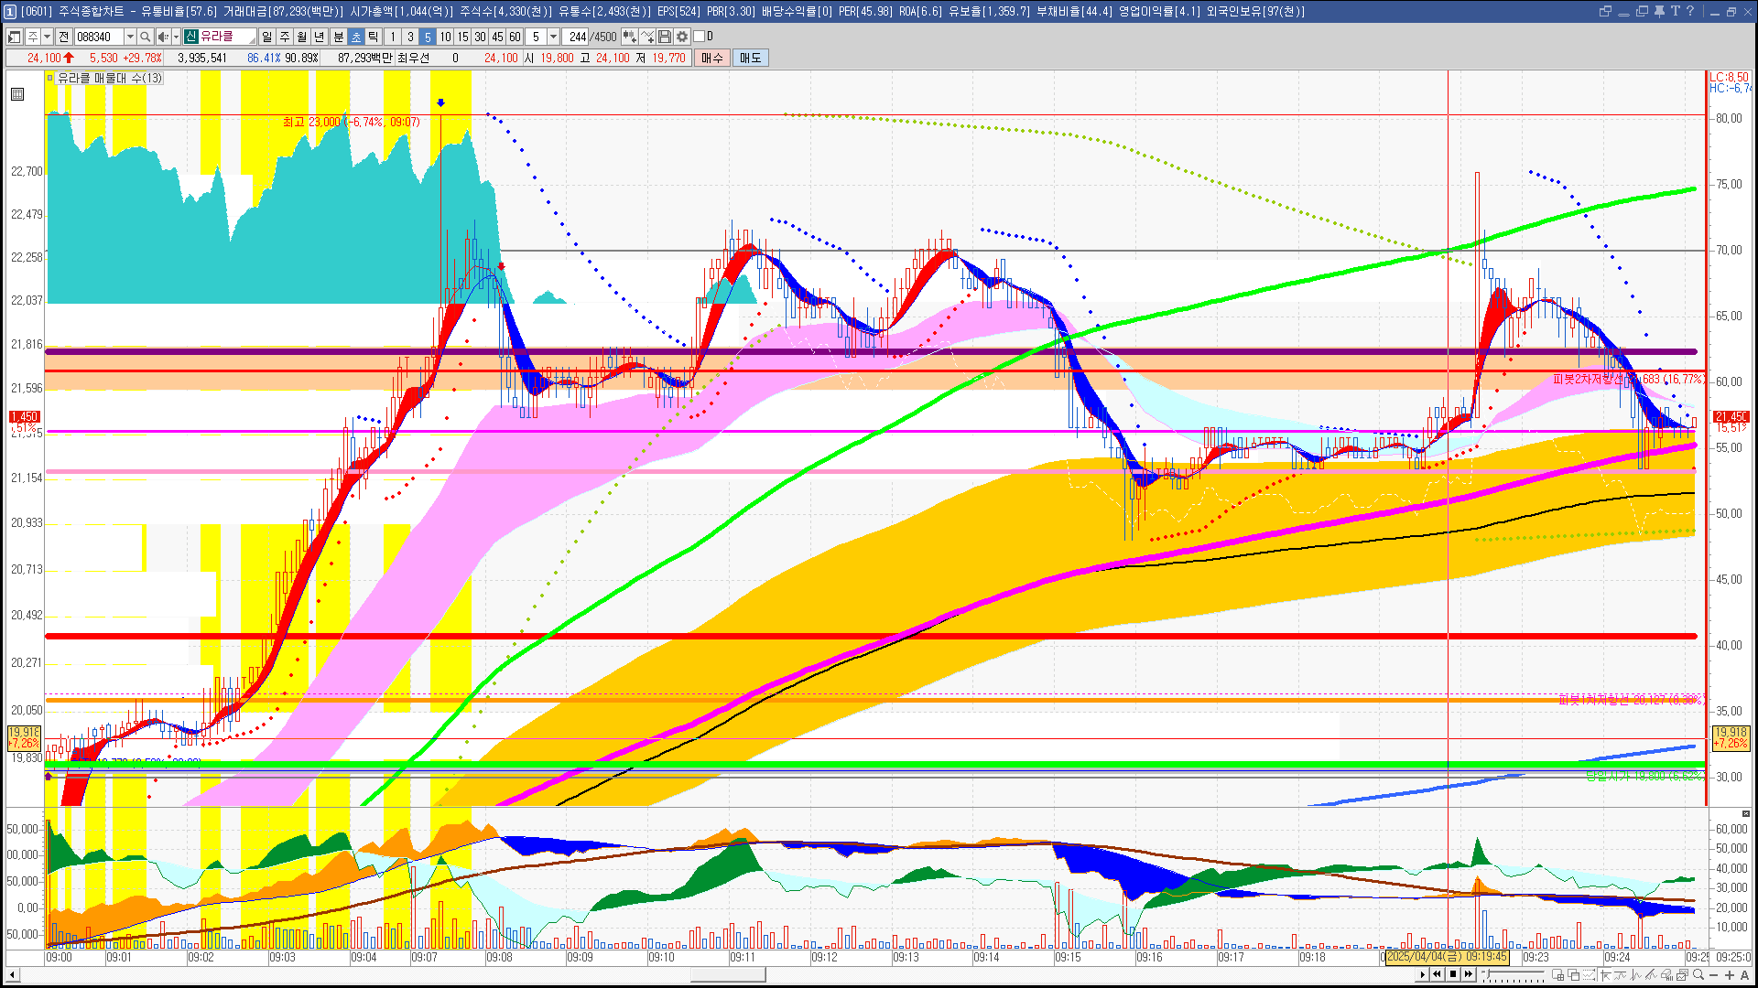Click the plus zoom-in icon at bottom right
This screenshot has width=1758, height=988.
coord(1730,974)
